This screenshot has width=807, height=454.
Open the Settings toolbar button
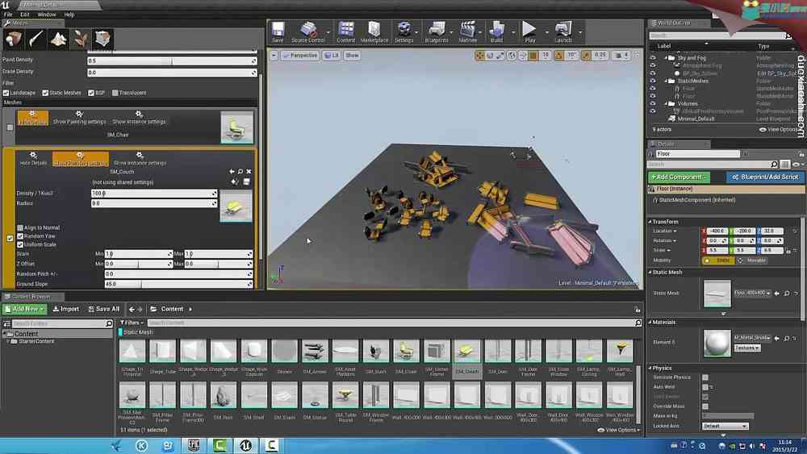point(404,32)
